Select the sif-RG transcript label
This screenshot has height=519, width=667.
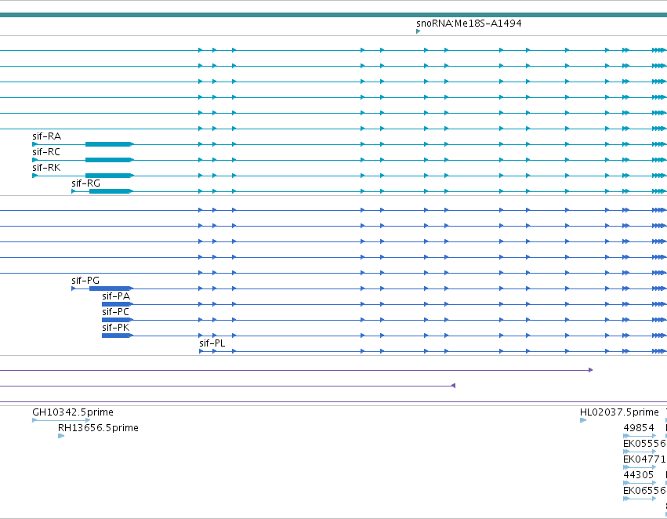pos(86,183)
